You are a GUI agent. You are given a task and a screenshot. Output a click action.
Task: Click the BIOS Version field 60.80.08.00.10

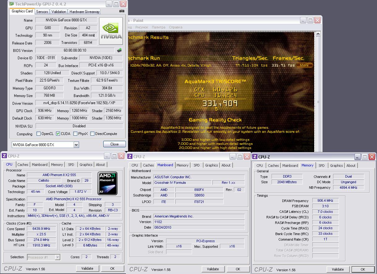click(x=75, y=50)
